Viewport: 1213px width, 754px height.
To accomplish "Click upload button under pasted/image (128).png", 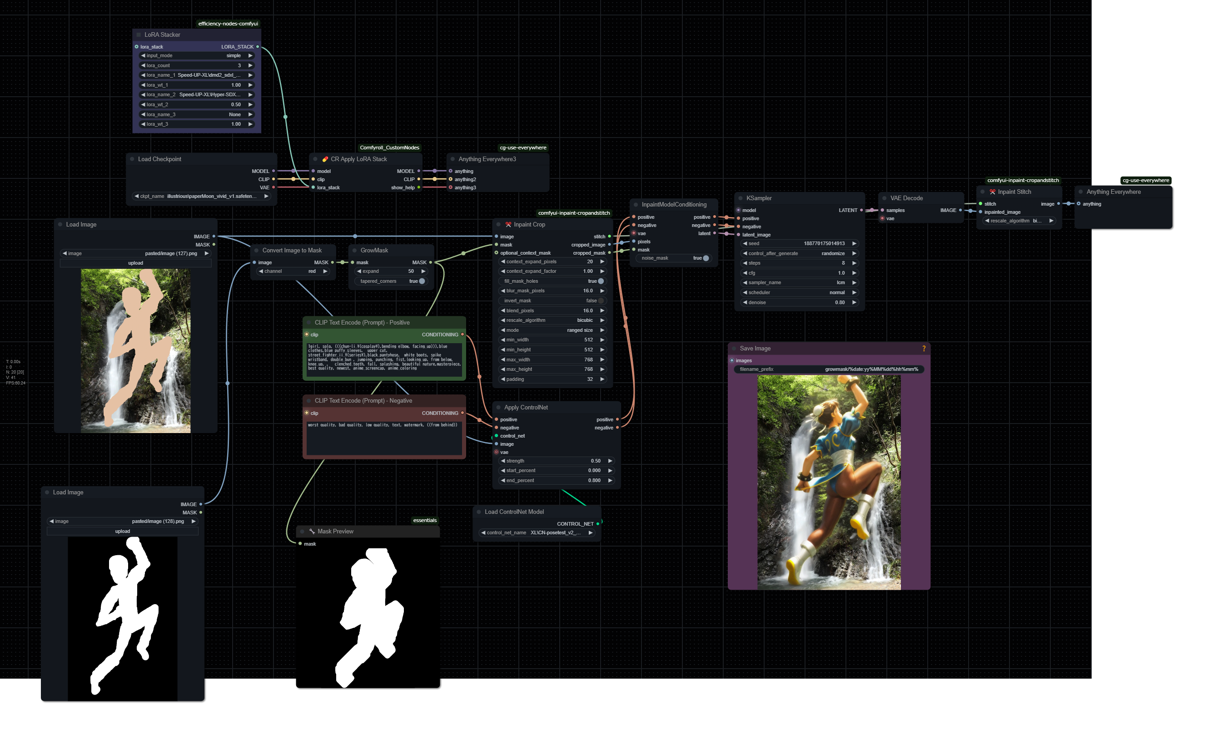I will coord(122,531).
